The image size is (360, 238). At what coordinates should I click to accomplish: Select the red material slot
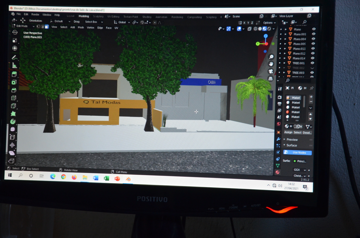[293, 112]
